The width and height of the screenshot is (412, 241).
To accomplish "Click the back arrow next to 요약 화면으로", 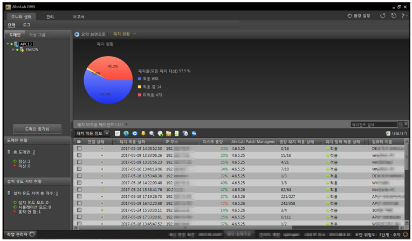I will click(77, 34).
